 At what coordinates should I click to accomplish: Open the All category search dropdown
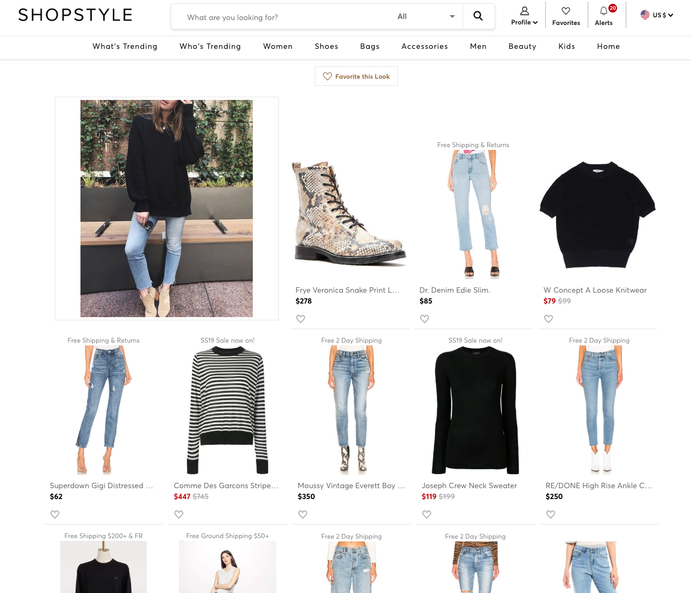point(426,17)
